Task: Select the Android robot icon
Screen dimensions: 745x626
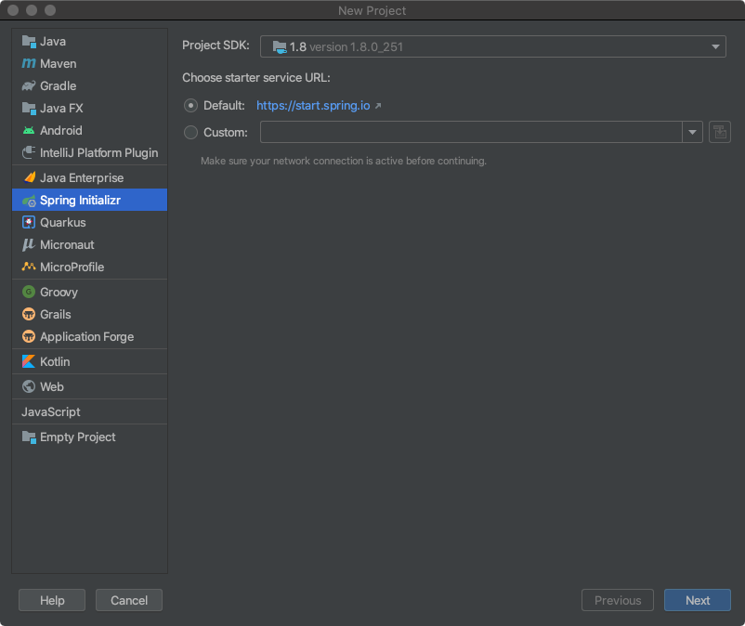Action: point(29,131)
